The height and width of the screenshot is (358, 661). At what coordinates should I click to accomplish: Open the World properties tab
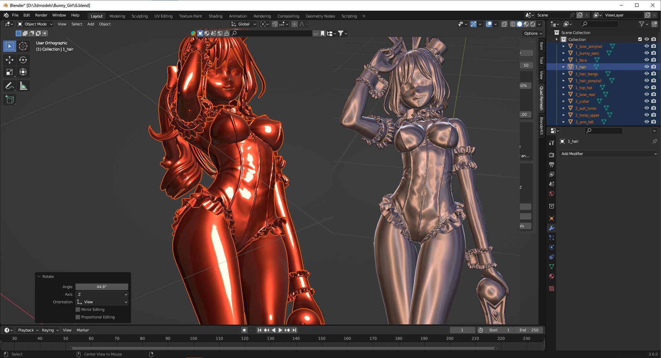point(552,194)
